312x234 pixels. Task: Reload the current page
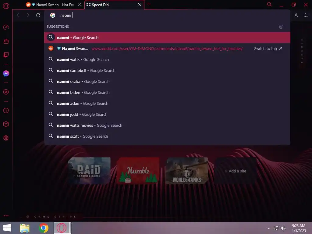click(38, 15)
